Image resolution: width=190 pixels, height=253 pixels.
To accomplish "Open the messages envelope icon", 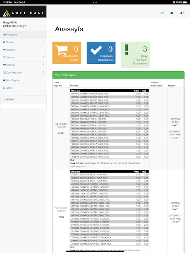I will click(x=172, y=13).
